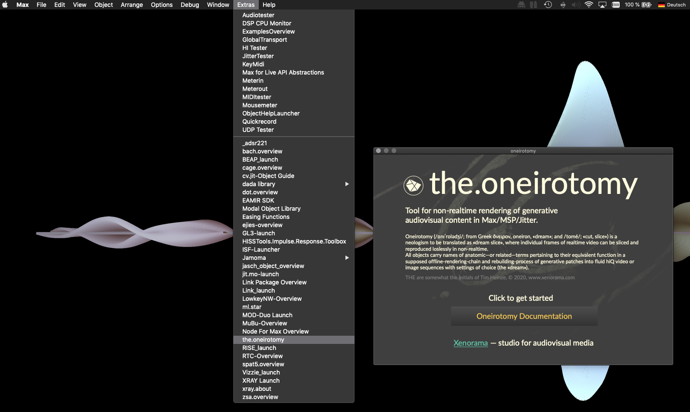Open the Object menu
The height and width of the screenshot is (412, 690).
(103, 5)
